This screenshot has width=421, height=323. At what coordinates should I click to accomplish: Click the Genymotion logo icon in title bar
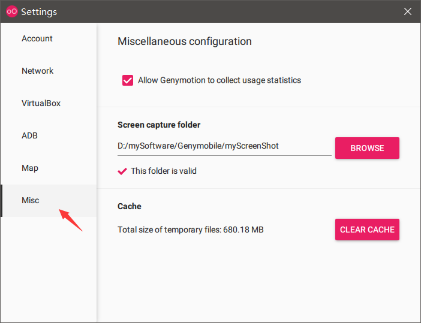pos(11,11)
